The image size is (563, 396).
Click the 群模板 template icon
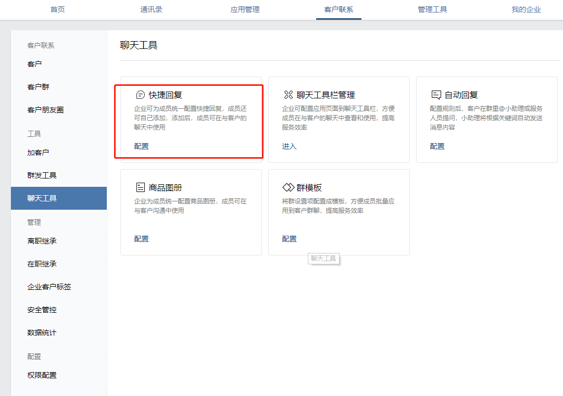pyautogui.click(x=287, y=187)
